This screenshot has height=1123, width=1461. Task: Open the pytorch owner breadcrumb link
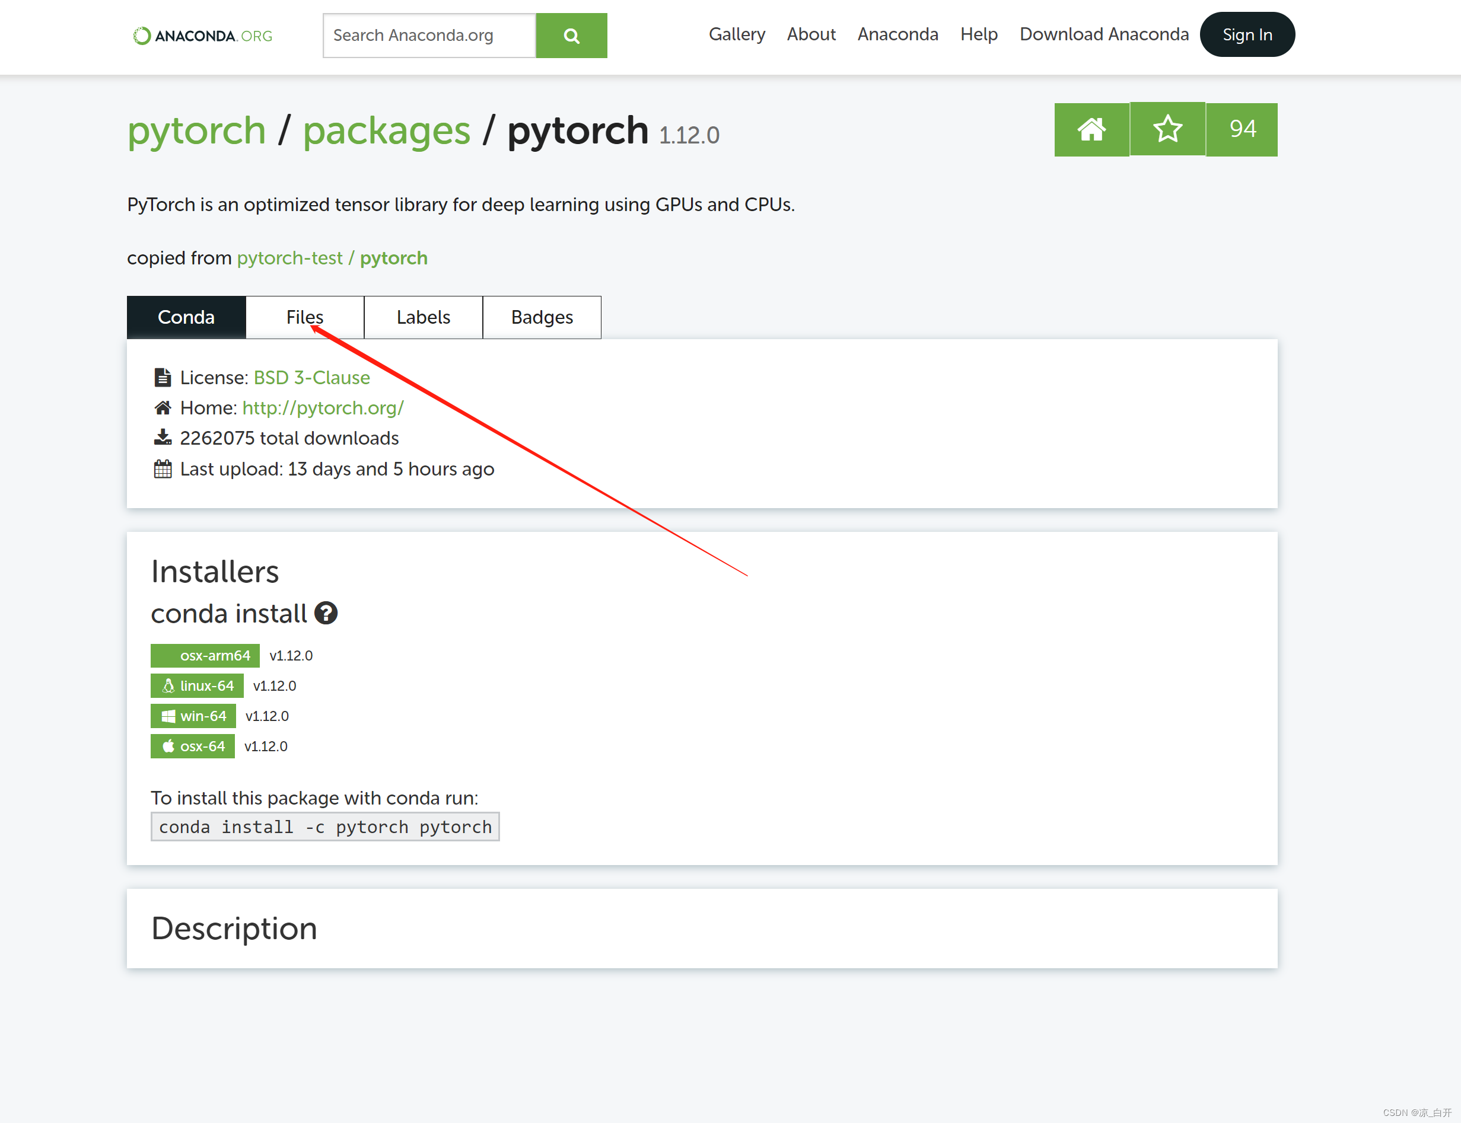click(x=196, y=130)
